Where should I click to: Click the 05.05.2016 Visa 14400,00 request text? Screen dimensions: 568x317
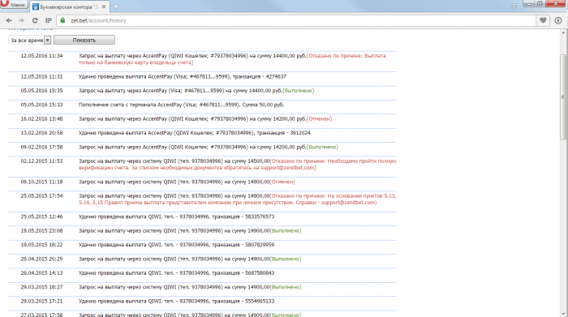[180, 91]
